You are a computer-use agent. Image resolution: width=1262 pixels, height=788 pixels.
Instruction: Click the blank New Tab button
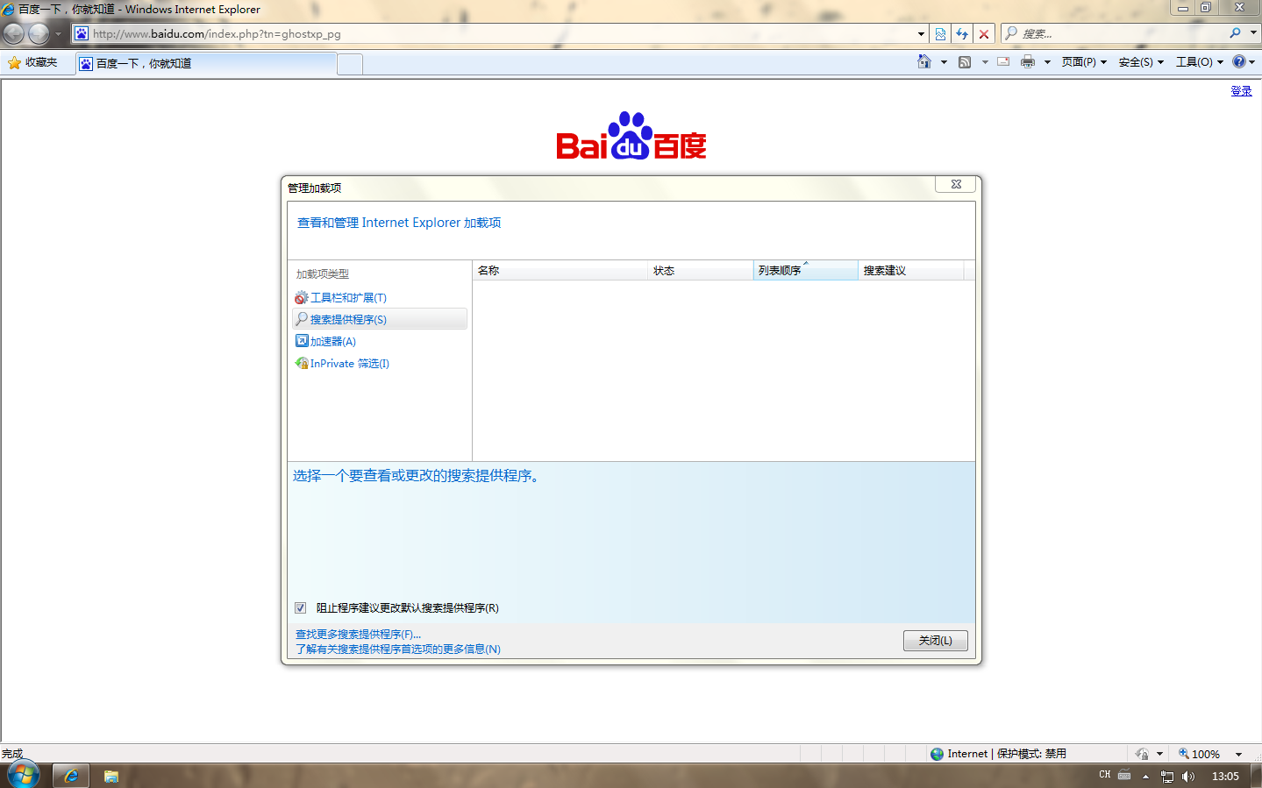[x=350, y=64]
